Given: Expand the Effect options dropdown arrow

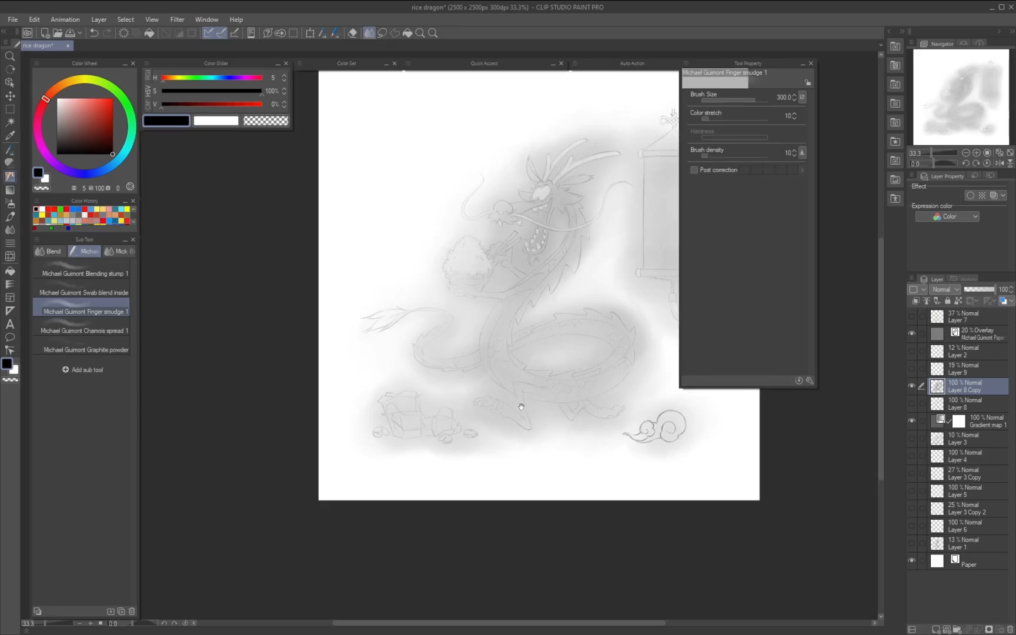Looking at the screenshot, I should click(x=1003, y=195).
